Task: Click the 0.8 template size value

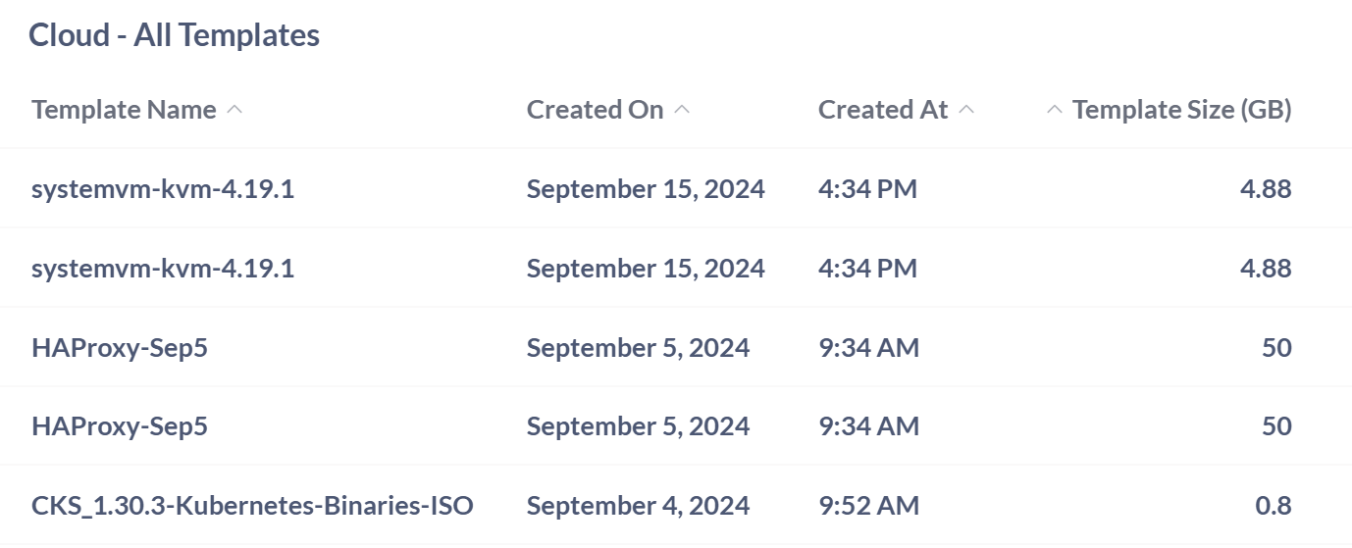Action: coord(1274,506)
